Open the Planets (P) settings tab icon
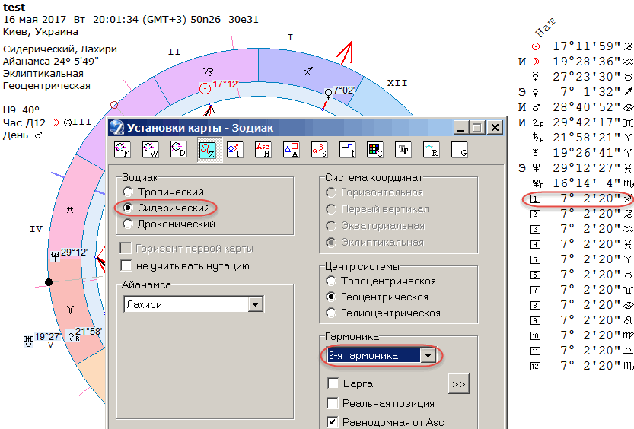This screenshot has height=429, width=634. point(235,150)
